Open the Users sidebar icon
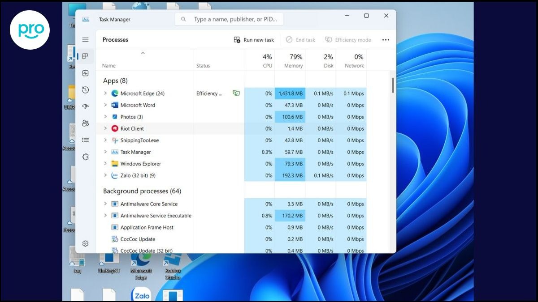Viewport: 538px width, 302px height. tap(85, 123)
